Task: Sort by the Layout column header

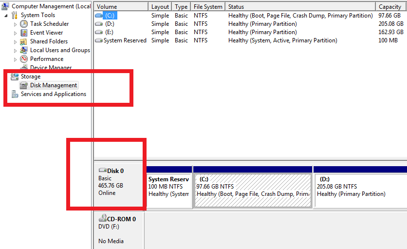Action: pos(160,7)
